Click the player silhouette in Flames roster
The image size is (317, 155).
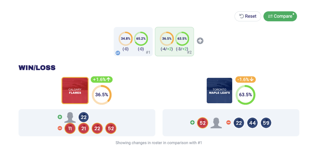click(x=70, y=117)
